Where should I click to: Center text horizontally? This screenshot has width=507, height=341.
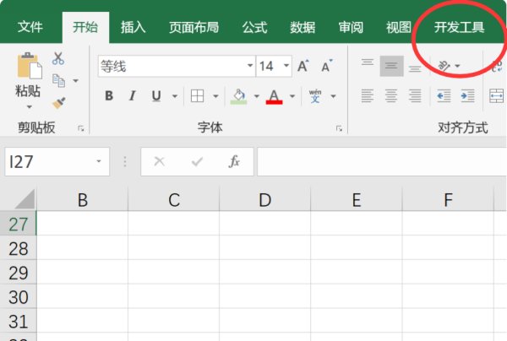pos(391,96)
